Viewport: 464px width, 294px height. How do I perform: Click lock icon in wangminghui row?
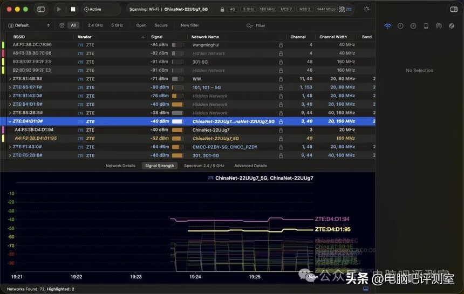[x=281, y=45]
